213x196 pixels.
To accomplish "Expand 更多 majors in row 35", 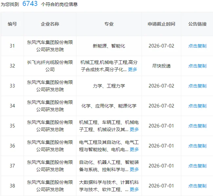I will click(134, 129).
